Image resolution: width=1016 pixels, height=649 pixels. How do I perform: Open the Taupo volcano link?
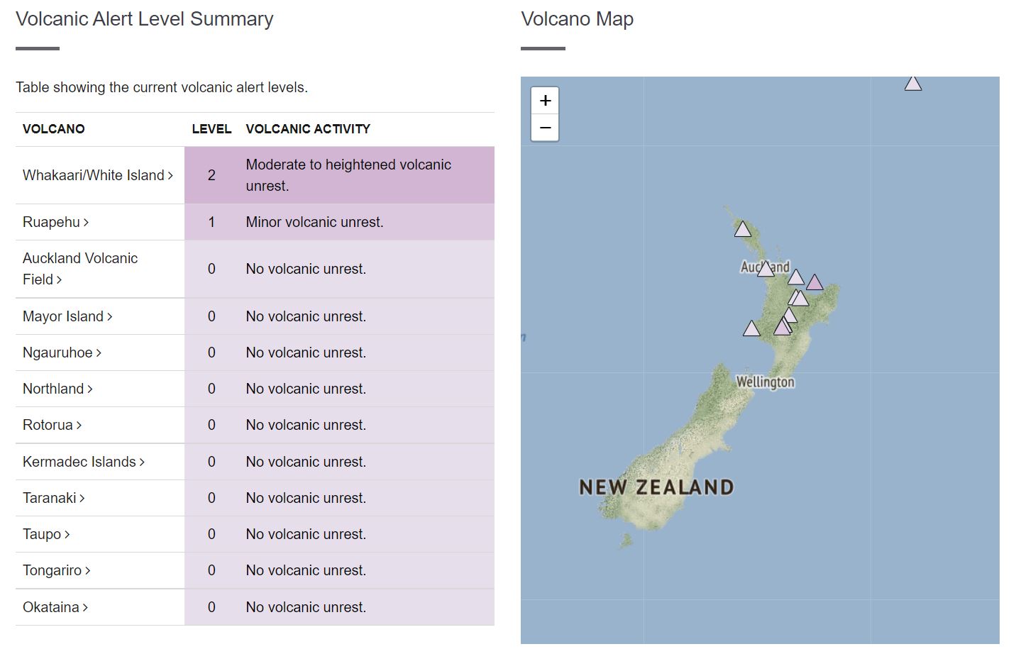click(46, 534)
